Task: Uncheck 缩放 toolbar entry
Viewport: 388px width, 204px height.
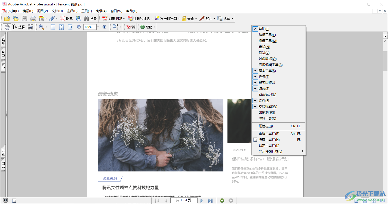Action: click(279, 89)
